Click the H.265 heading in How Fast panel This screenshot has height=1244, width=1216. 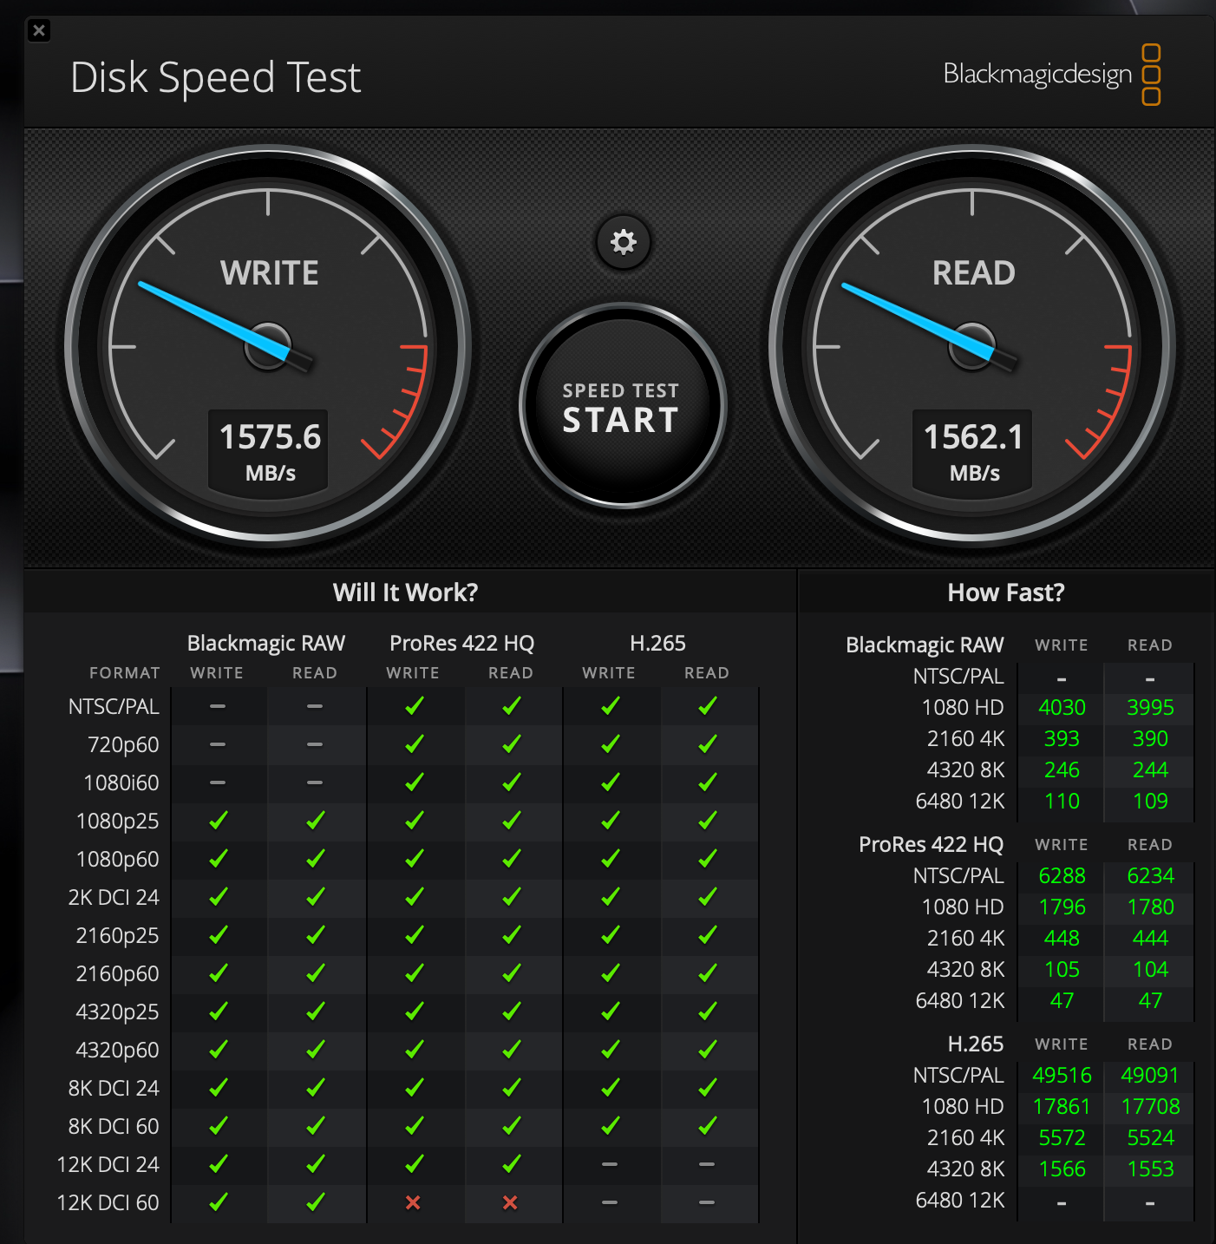click(x=976, y=1044)
